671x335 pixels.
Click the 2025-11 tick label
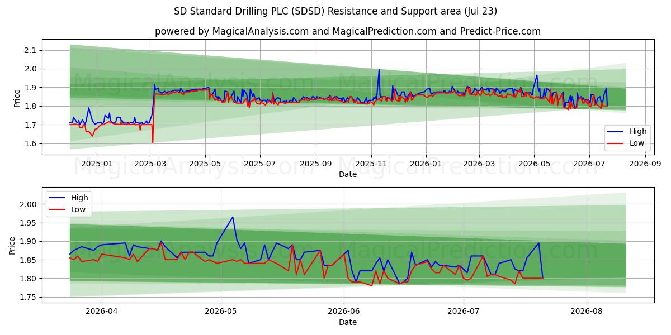(x=371, y=164)
